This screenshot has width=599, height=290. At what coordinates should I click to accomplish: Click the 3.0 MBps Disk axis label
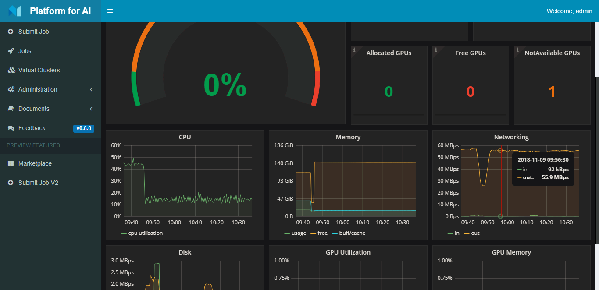point(122,261)
